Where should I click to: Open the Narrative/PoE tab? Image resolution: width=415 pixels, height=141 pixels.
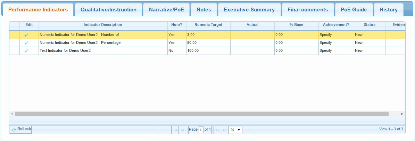pyautogui.click(x=166, y=10)
